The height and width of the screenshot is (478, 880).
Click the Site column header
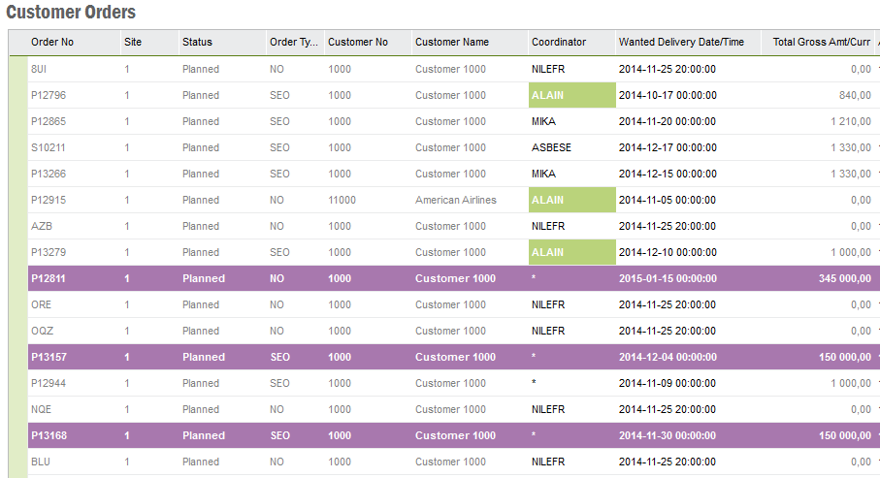pyautogui.click(x=133, y=42)
